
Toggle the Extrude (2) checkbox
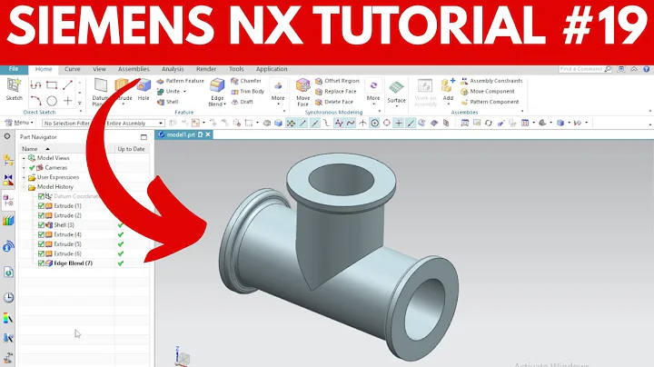point(41,215)
